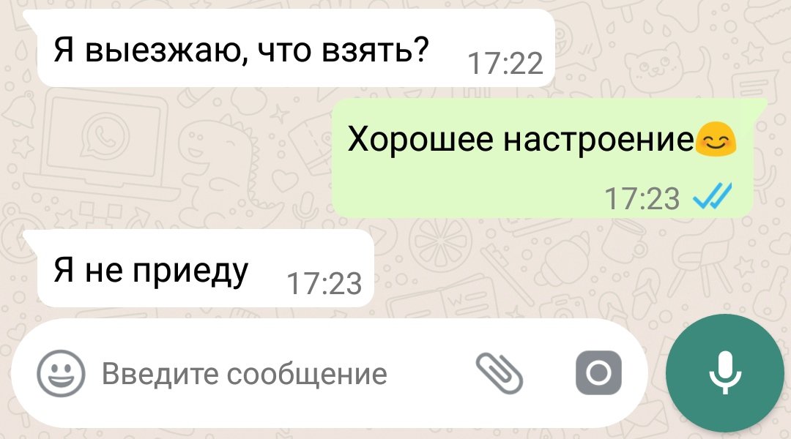Screen dimensions: 791x439
Task: Click the 17:23 timestamp in green bubble
Action: pos(642,198)
